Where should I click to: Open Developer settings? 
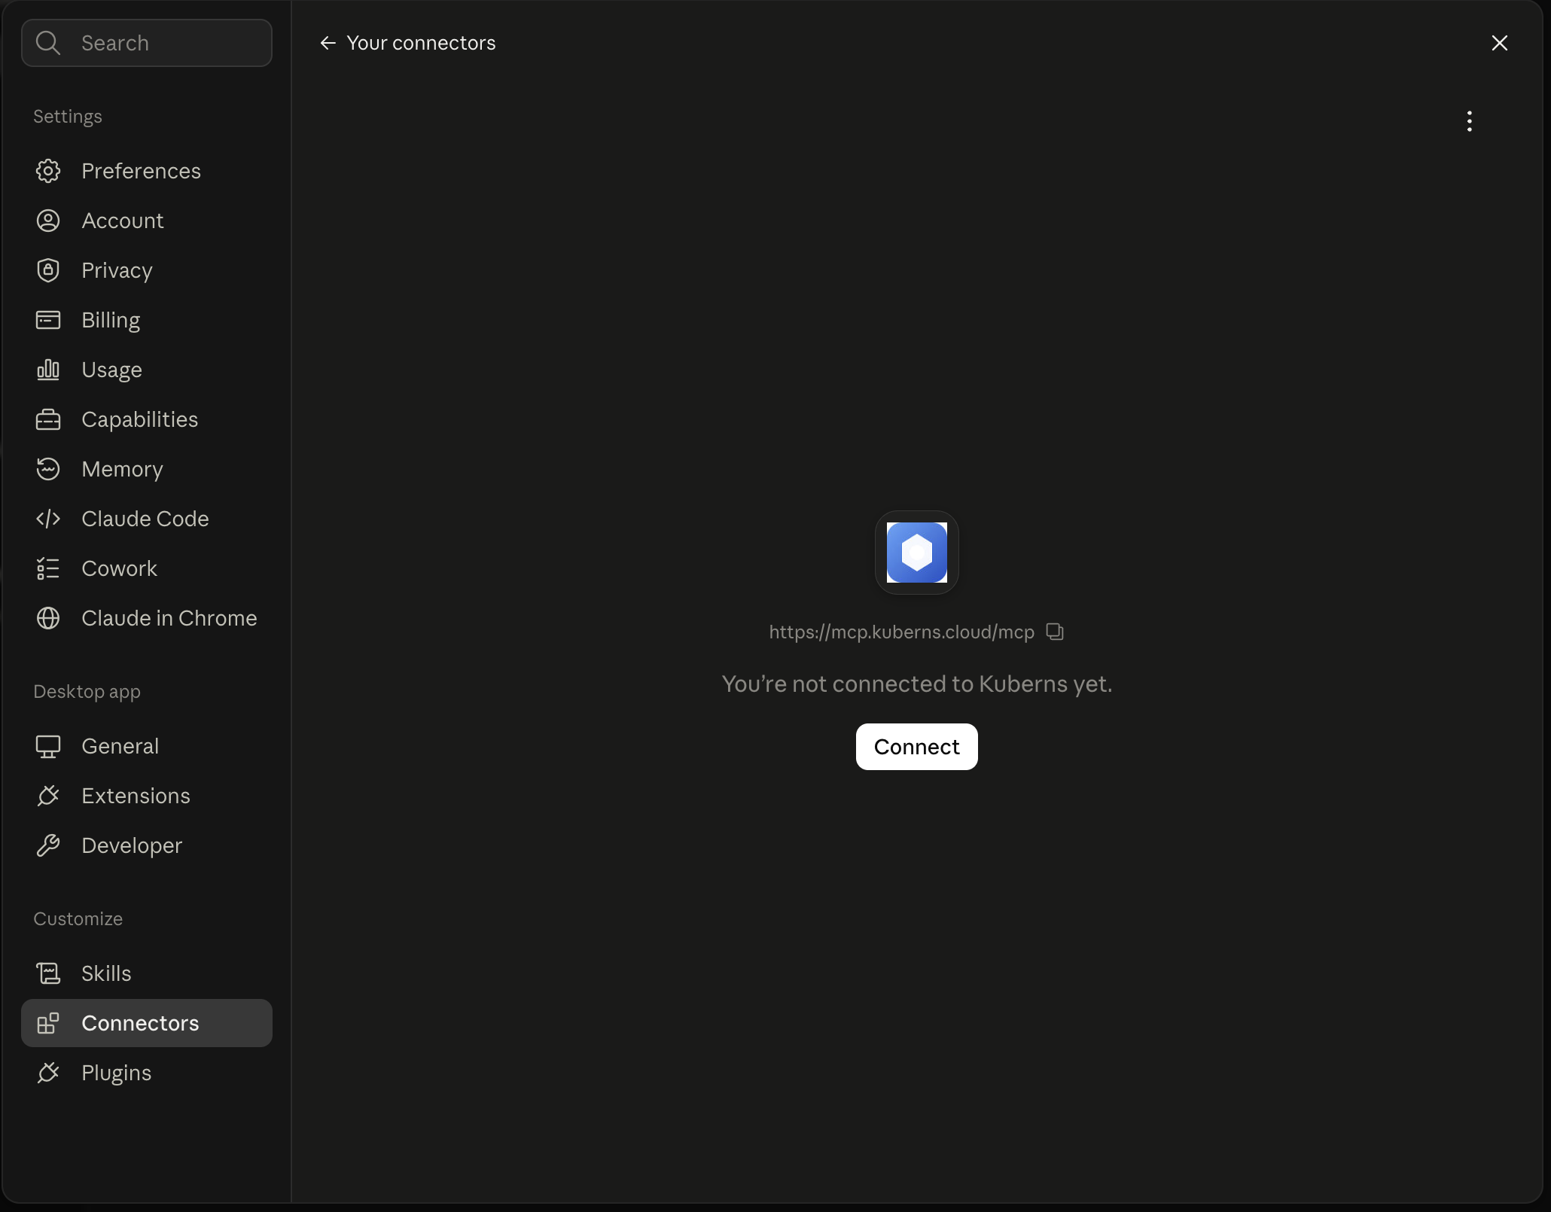tap(147, 845)
